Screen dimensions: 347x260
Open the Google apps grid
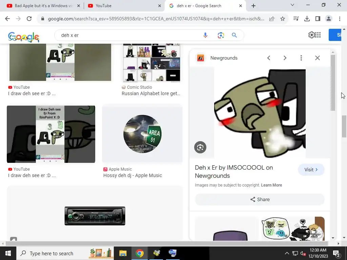pos(318,35)
